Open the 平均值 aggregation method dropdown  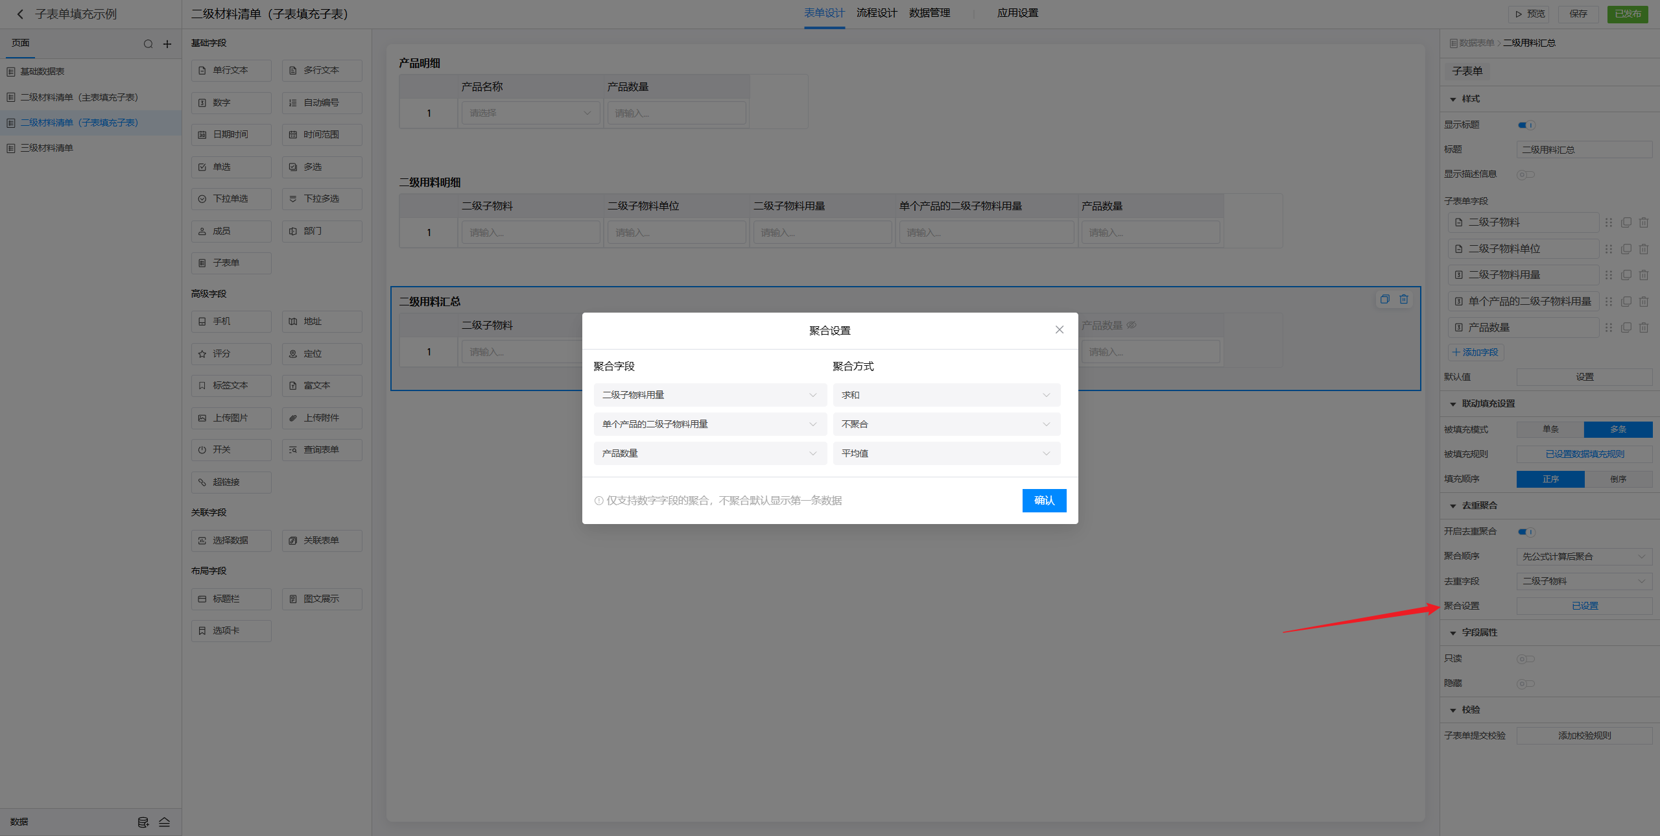[946, 453]
